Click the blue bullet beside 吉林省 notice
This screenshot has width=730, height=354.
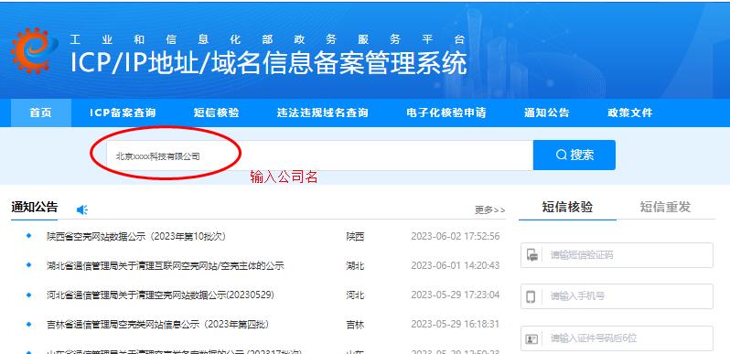coord(29,324)
